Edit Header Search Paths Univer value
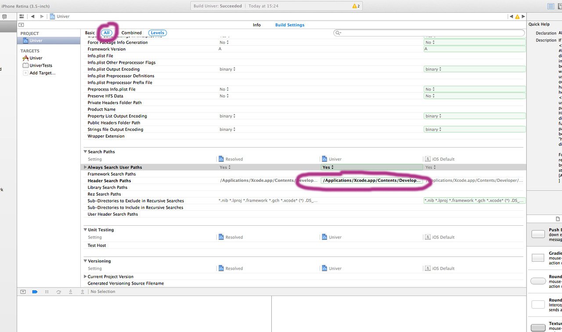Image resolution: width=562 pixels, height=332 pixels. (372, 180)
